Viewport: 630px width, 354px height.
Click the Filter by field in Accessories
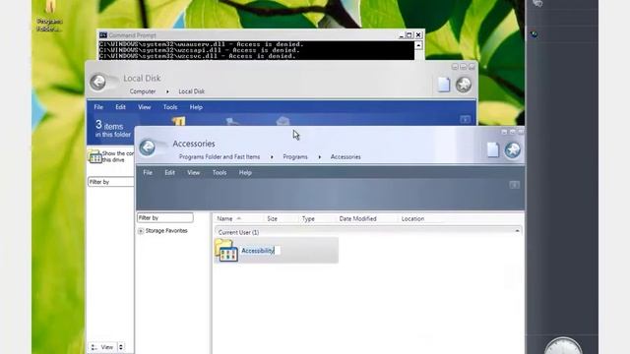click(x=164, y=218)
